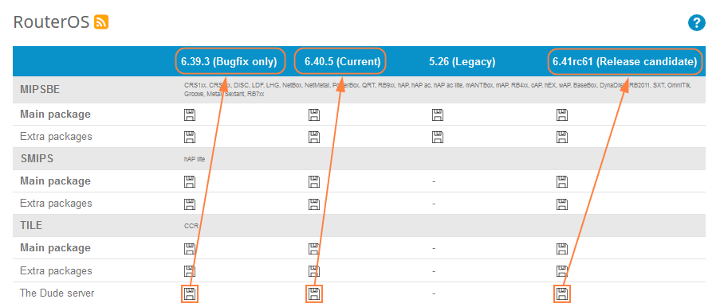Download SMIPS Main package 6.39.3 Bugfix

pos(190,181)
